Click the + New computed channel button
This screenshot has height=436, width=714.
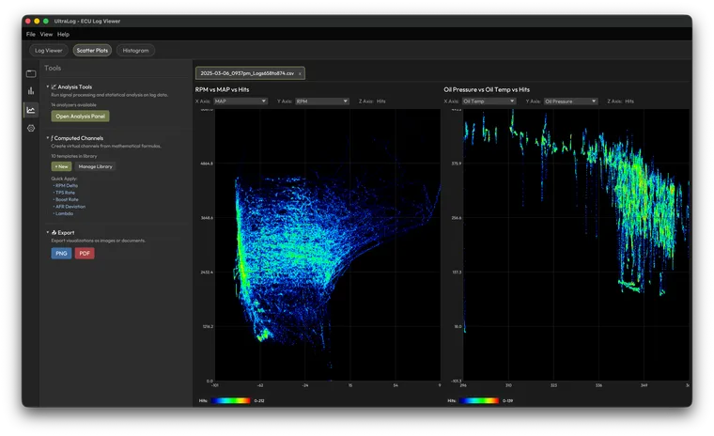tap(61, 166)
